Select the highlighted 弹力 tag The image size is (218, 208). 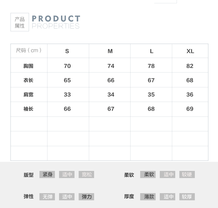coord(86,197)
